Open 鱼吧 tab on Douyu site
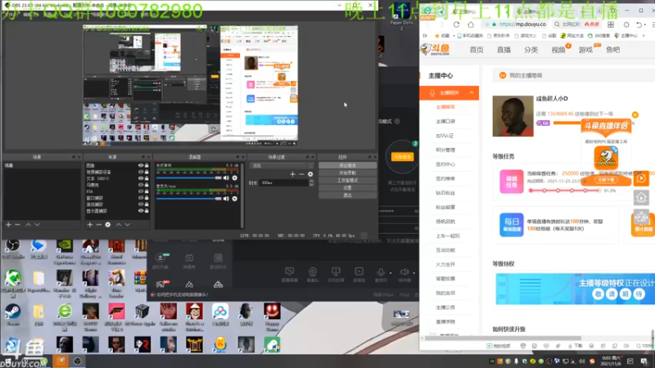The image size is (655, 368). point(612,50)
